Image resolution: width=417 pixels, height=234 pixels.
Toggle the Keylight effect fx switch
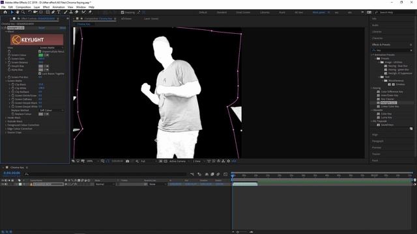(5, 27)
